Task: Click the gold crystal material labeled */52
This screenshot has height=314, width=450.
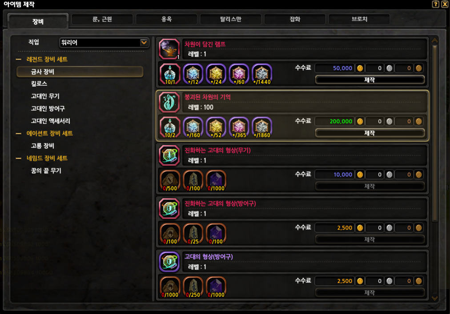Action: (216, 127)
